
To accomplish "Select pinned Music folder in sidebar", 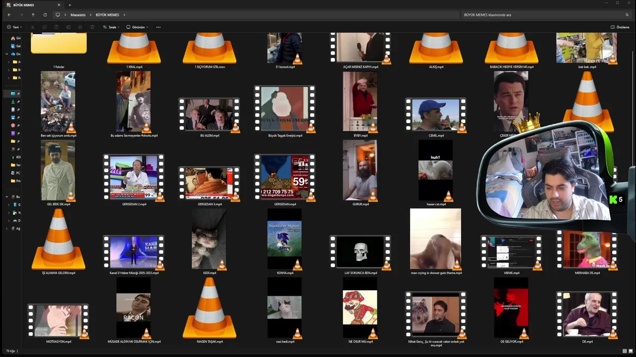I will pyautogui.click(x=15, y=125).
